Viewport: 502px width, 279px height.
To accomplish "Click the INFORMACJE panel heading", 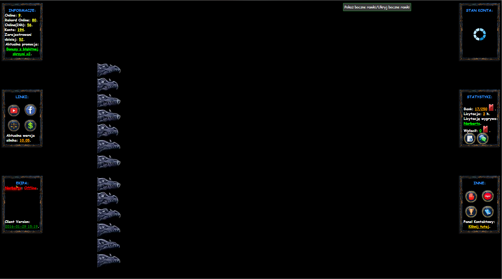I will (22, 11).
